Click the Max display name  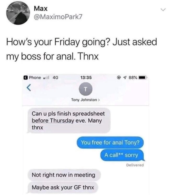click(x=41, y=9)
